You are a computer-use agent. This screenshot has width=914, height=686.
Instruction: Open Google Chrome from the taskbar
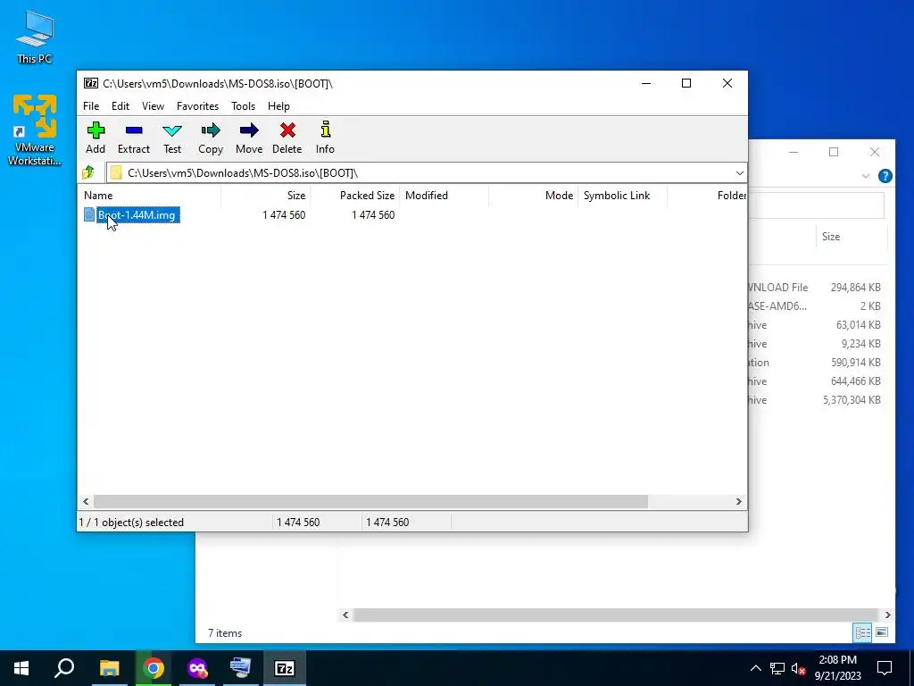154,668
